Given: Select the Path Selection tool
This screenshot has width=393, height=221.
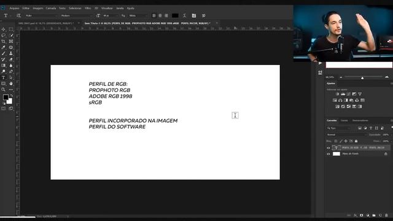Looking at the screenshot, I should coord(11,77).
